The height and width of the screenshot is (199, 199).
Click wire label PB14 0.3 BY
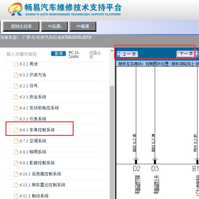pyautogui.click(x=195, y=143)
